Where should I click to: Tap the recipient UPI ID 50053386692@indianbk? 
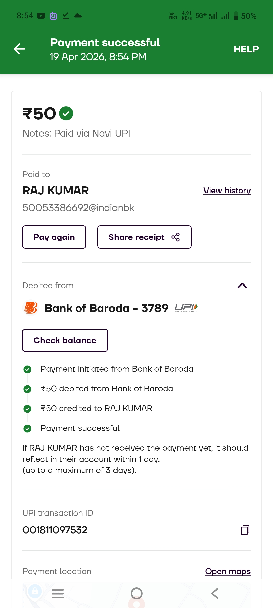click(78, 208)
